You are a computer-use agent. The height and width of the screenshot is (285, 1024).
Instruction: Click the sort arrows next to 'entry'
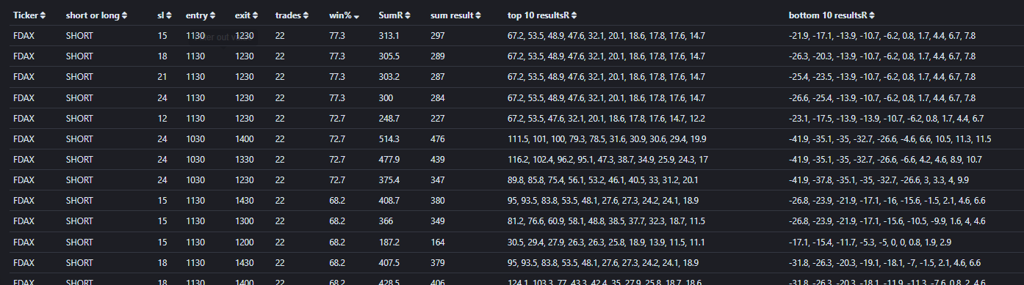click(213, 15)
